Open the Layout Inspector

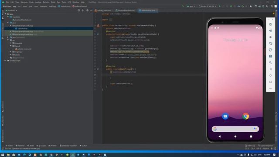[265, 146]
